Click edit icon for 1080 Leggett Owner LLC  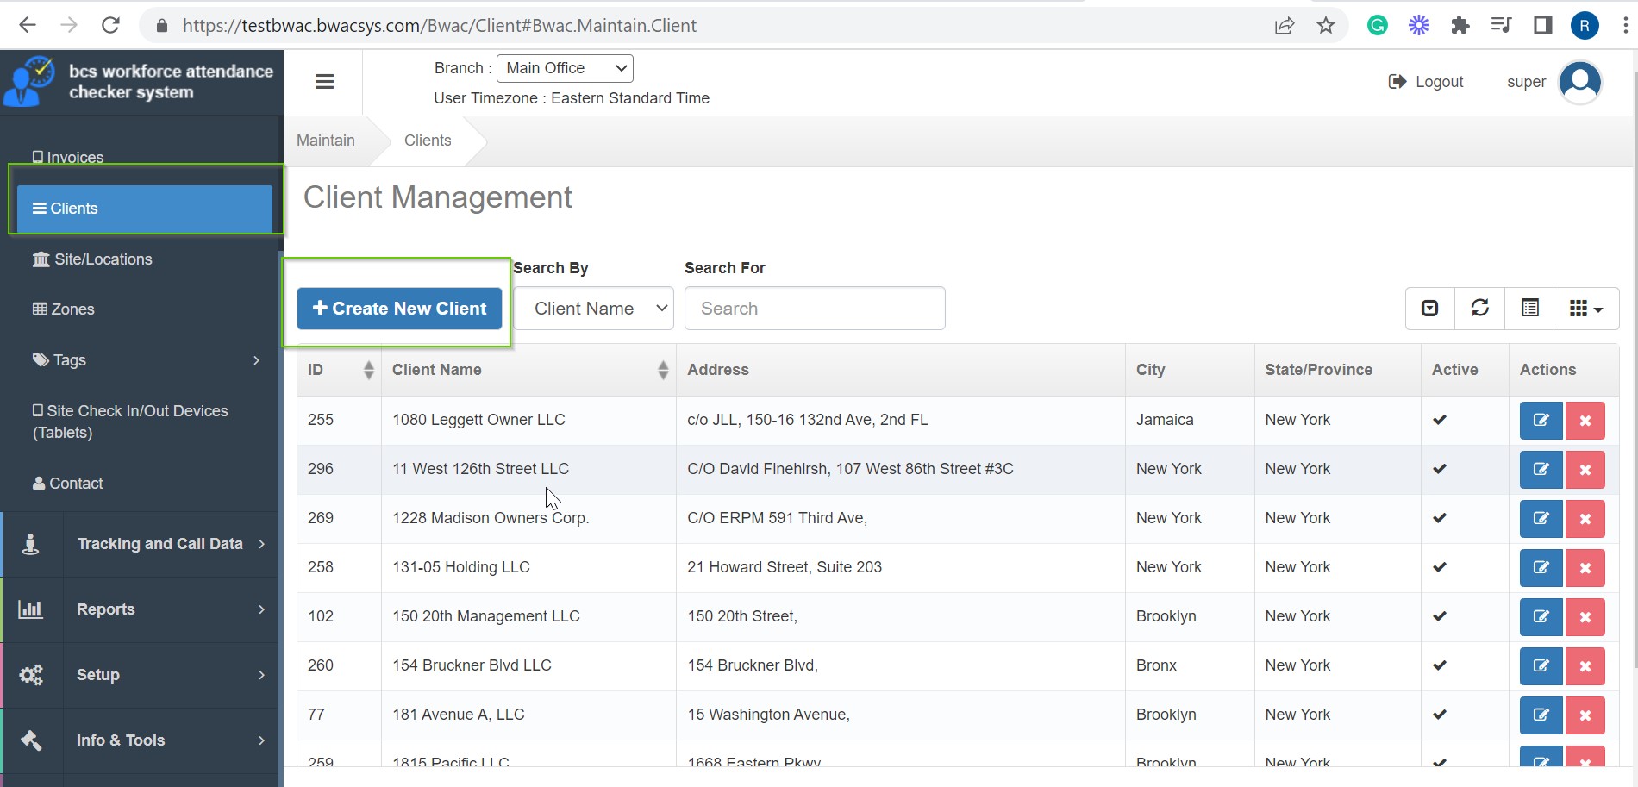tap(1541, 421)
